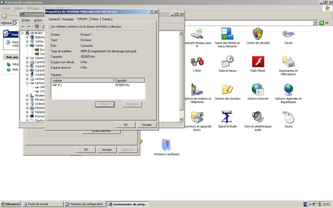This screenshot has height=208, width=333.
Task: Expand the Souris node in device tree
Action: [x=27, y=120]
